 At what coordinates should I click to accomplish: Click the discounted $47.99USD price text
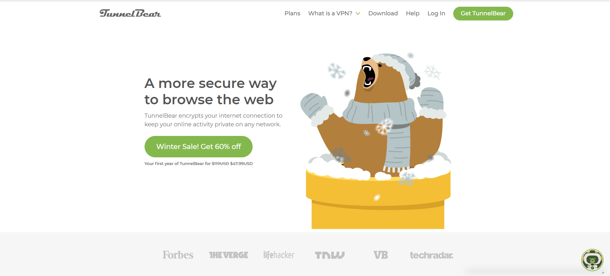coord(241,163)
